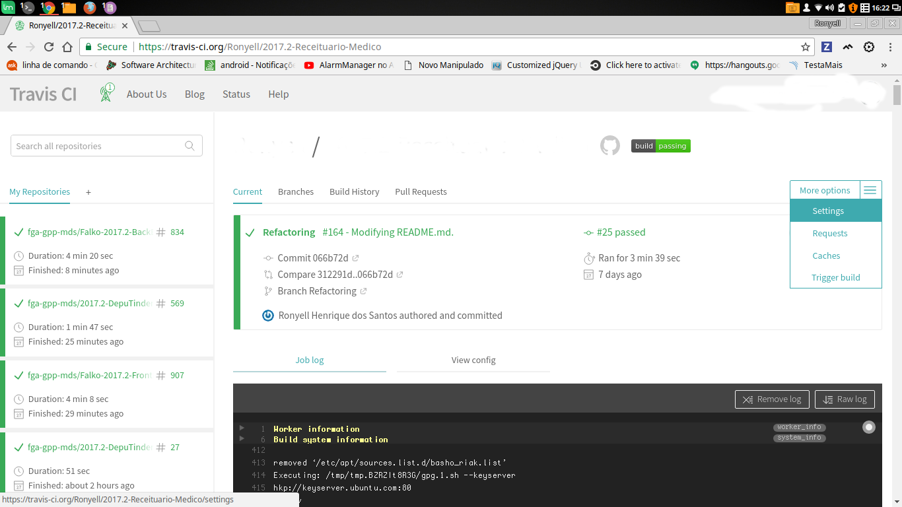Add a repository with the plus icon
Screen dimensions: 902x507
coord(88,192)
